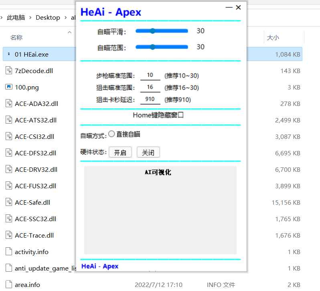Expand the chevron after 此电脑 in breadcrumb
This screenshot has height=291, width=320.
[x=30, y=18]
